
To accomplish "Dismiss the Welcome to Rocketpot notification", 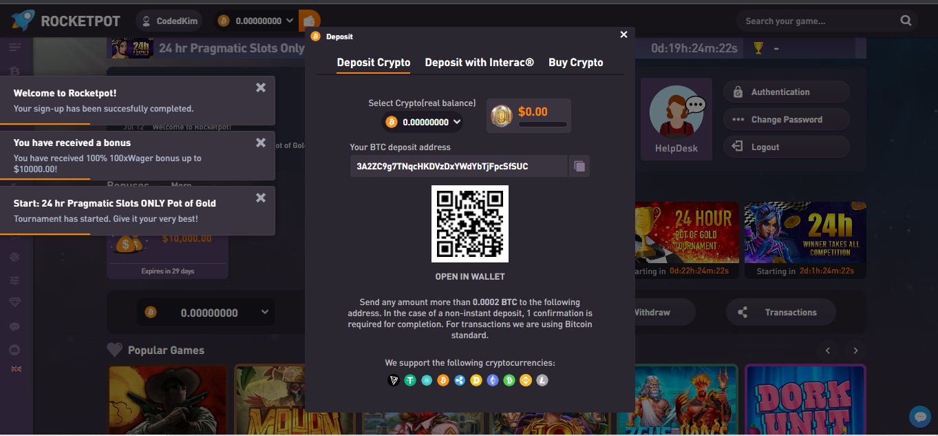I will [261, 87].
